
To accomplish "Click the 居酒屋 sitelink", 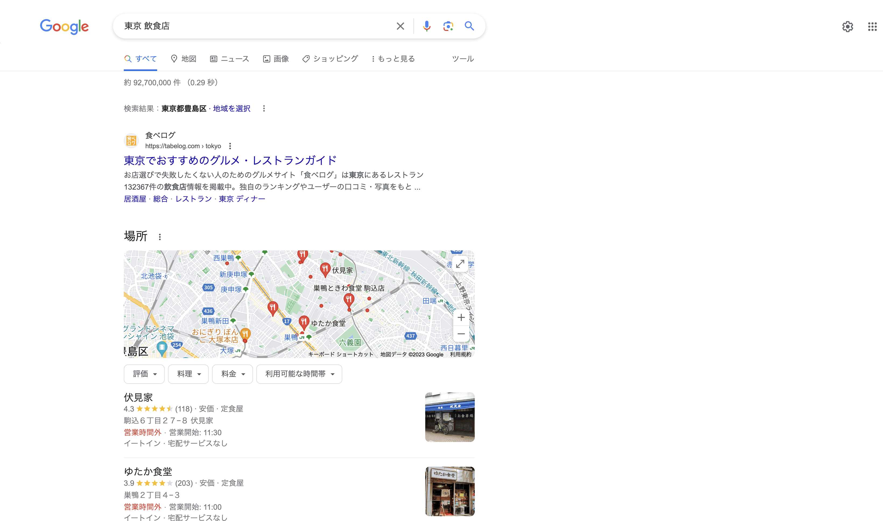I will pyautogui.click(x=135, y=199).
